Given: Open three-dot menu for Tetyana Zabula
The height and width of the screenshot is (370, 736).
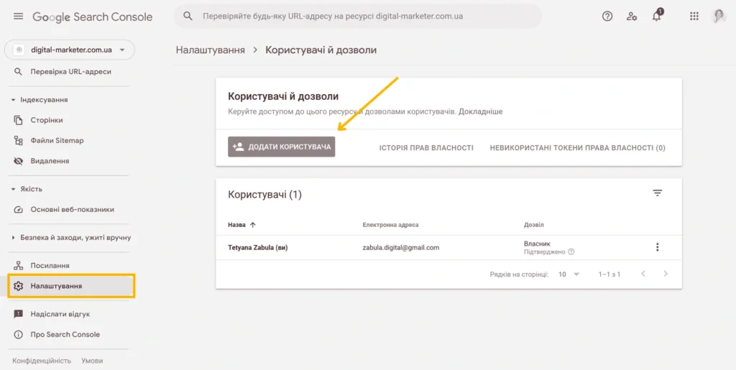Looking at the screenshot, I should (657, 247).
